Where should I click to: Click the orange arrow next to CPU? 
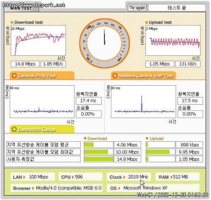[x=73, y=177]
